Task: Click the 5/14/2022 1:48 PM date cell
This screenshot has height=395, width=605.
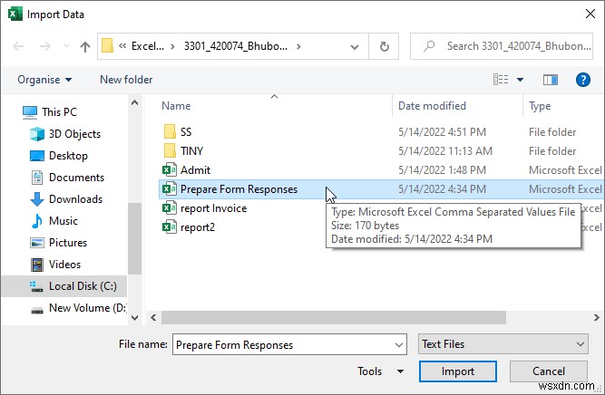Action: pos(442,170)
